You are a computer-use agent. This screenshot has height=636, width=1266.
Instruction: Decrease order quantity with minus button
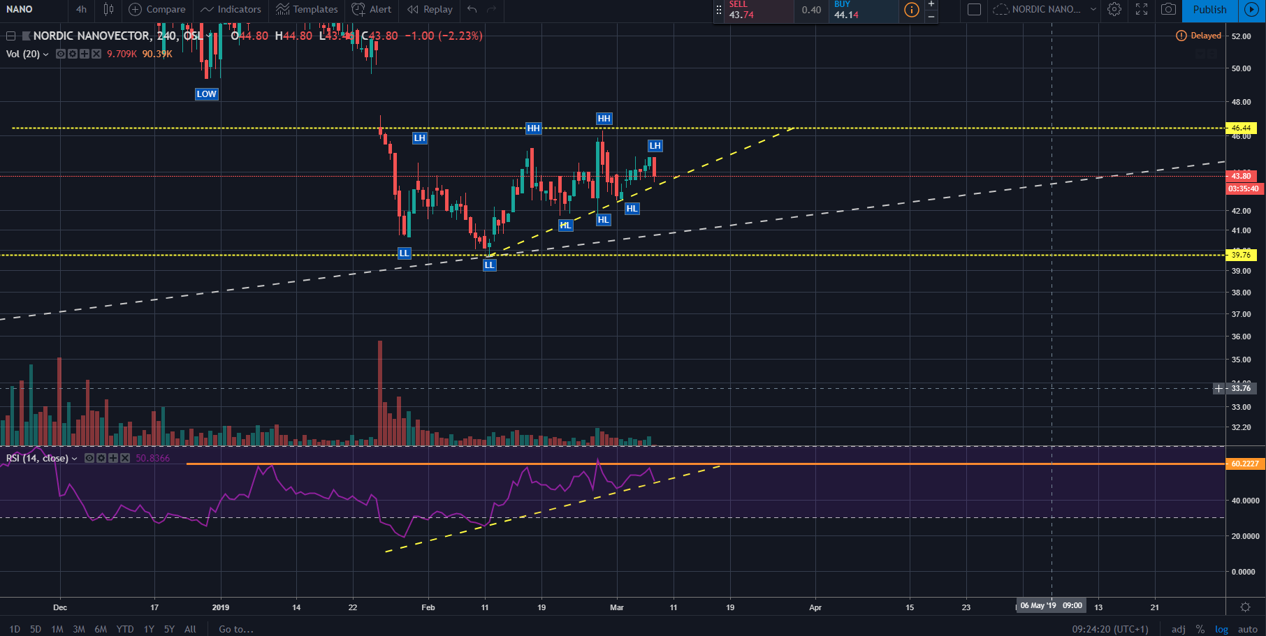pyautogui.click(x=931, y=16)
